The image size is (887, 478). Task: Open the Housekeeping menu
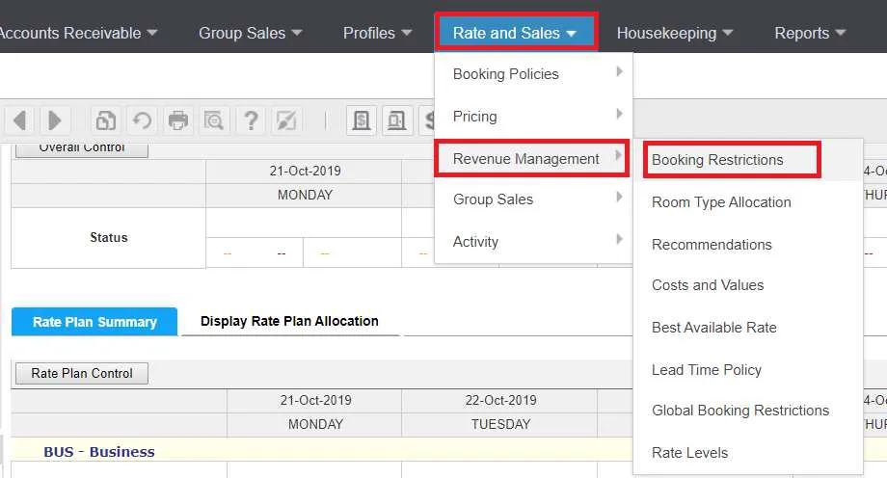[674, 33]
